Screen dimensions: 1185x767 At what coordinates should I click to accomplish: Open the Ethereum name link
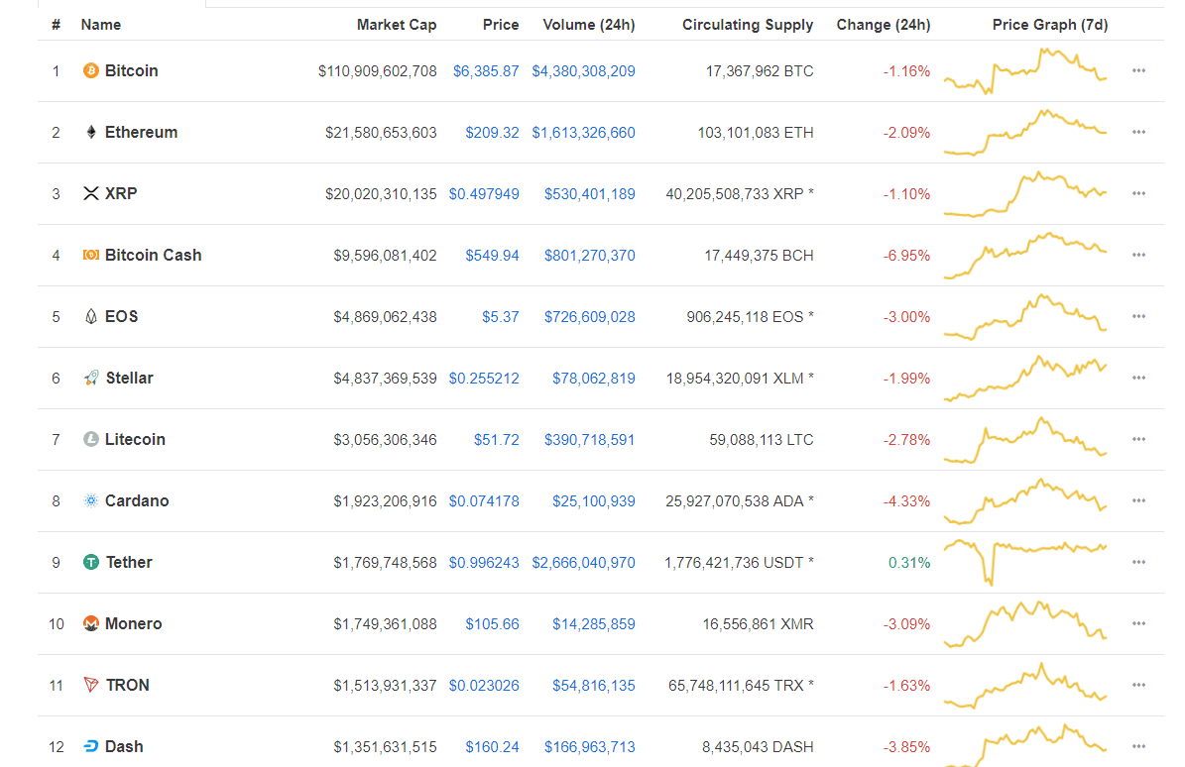click(x=142, y=132)
